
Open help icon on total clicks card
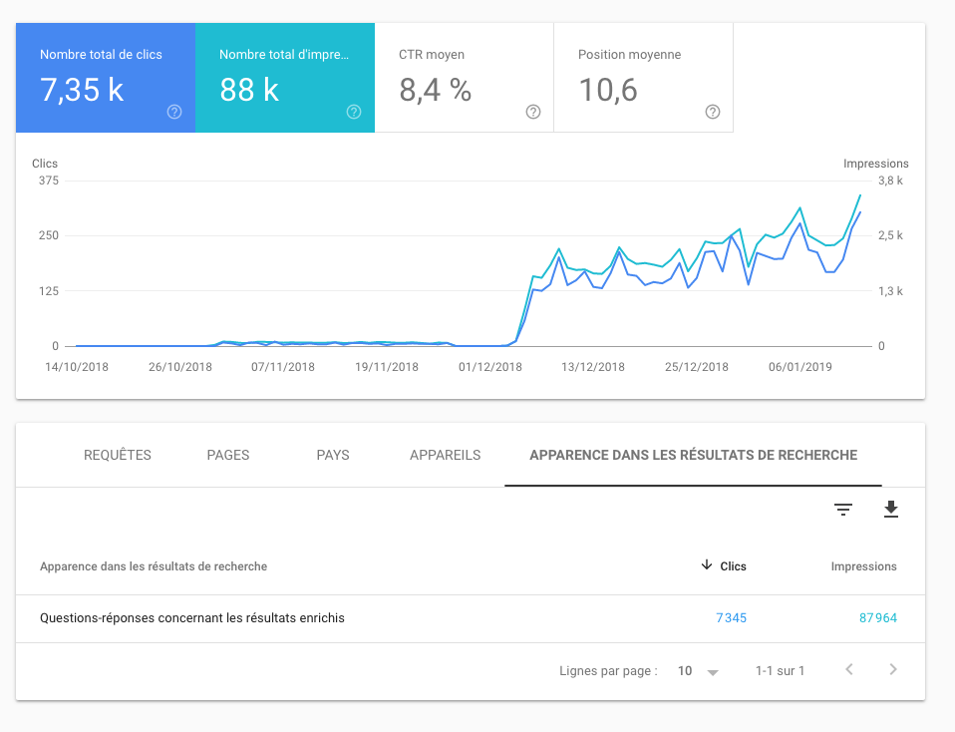(x=174, y=112)
